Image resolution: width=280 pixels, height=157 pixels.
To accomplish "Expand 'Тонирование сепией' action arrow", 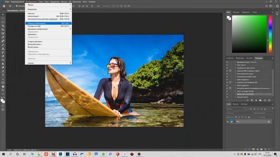I will [235, 77].
